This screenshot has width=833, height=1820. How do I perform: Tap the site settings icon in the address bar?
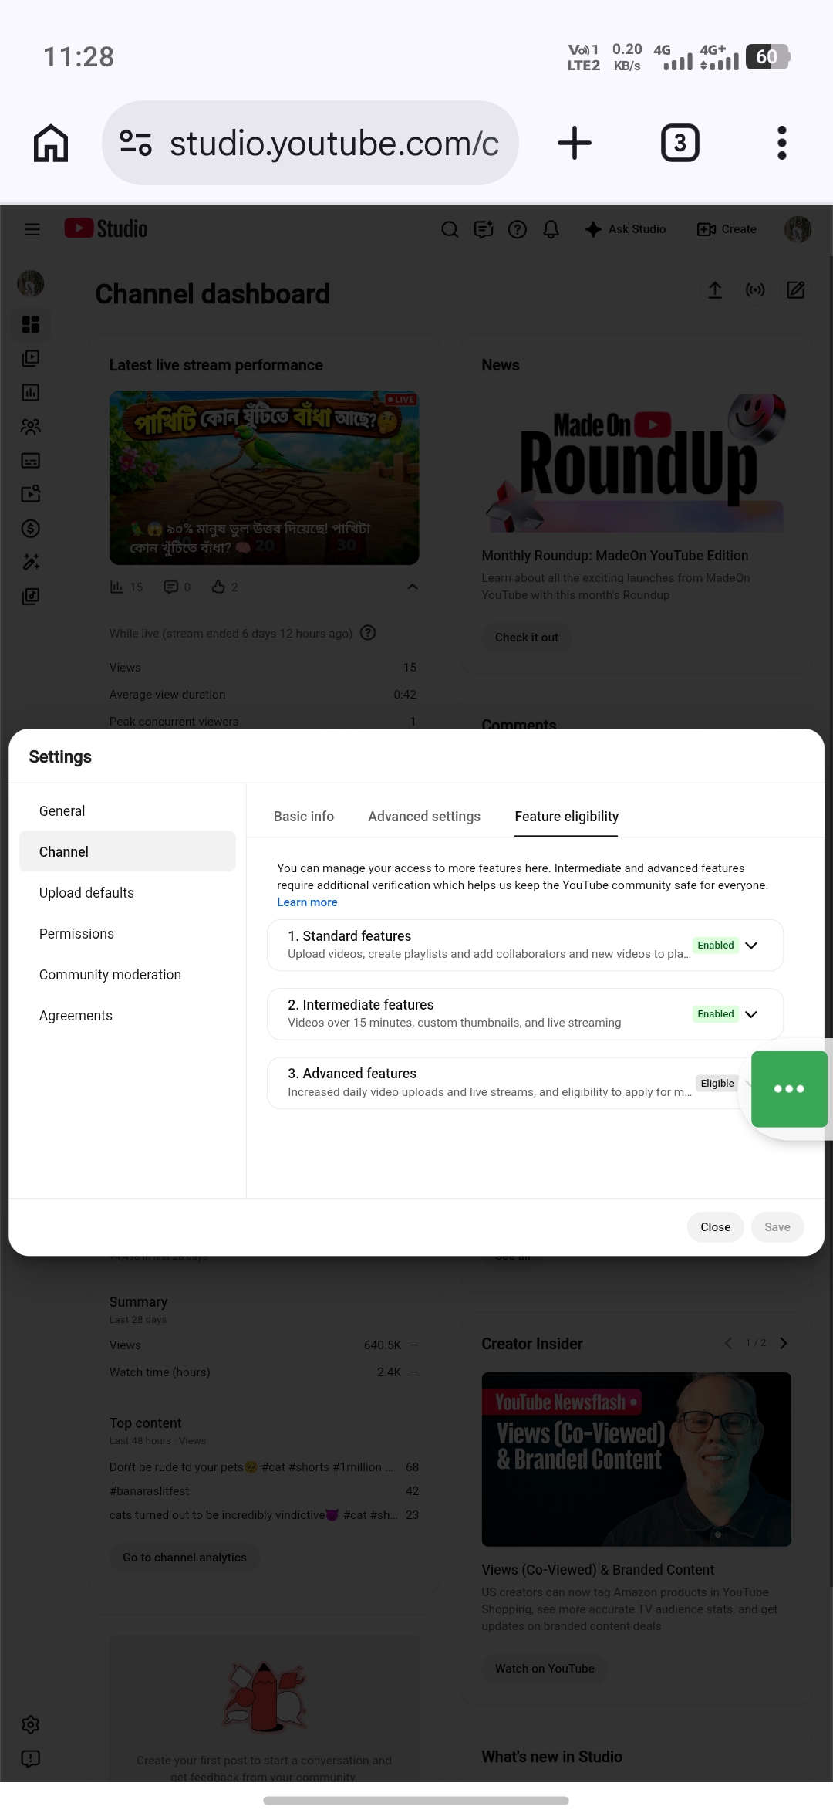coord(136,143)
